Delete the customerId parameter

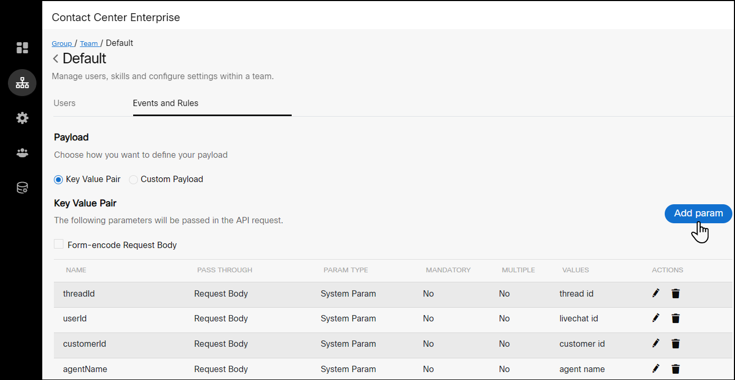click(x=675, y=344)
